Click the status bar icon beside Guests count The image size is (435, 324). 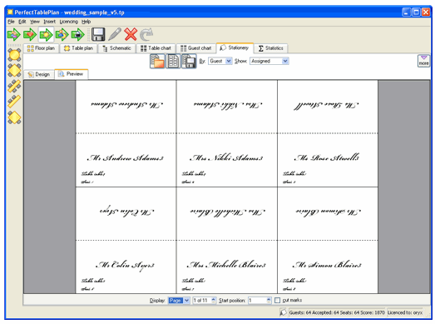(x=283, y=312)
